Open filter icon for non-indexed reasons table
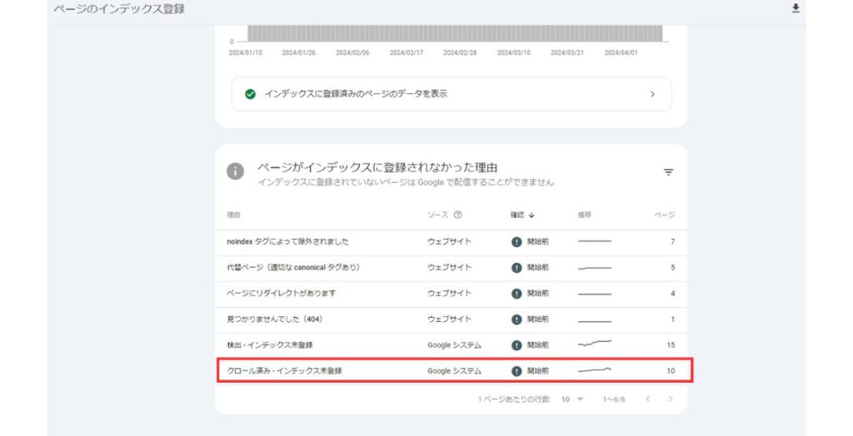This screenshot has height=436, width=853. [x=669, y=172]
